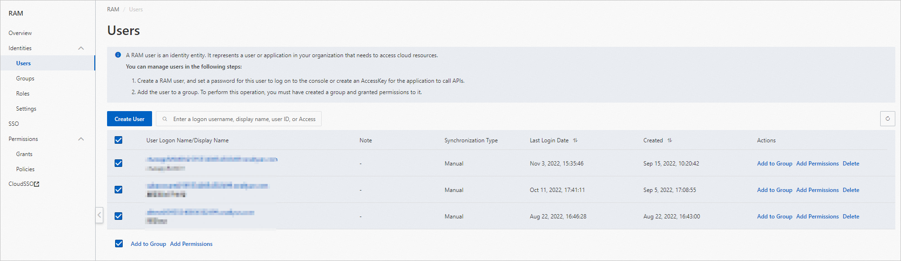Click the search magnifier icon
The height and width of the screenshot is (261, 901).
click(x=165, y=119)
